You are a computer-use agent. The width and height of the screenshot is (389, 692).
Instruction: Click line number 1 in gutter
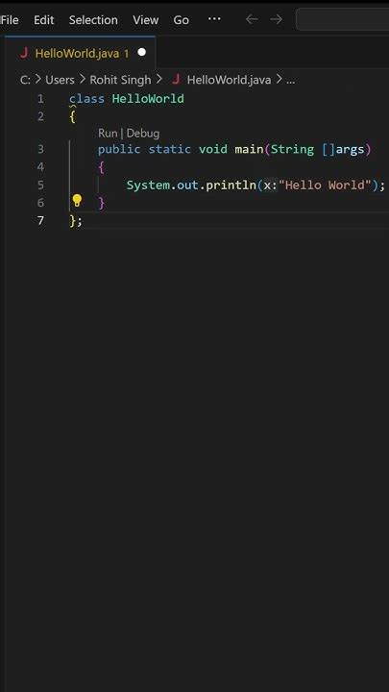click(40, 98)
